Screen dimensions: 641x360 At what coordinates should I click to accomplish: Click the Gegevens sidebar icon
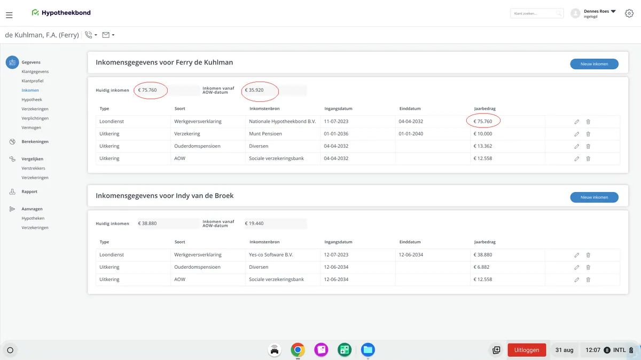tap(12, 62)
